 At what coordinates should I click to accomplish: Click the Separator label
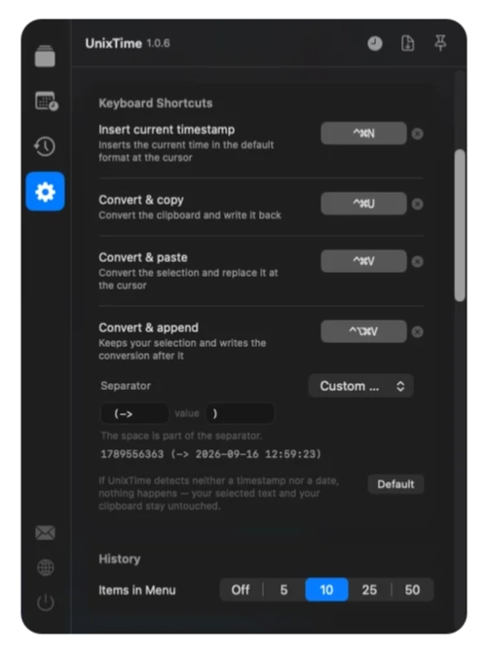click(126, 386)
